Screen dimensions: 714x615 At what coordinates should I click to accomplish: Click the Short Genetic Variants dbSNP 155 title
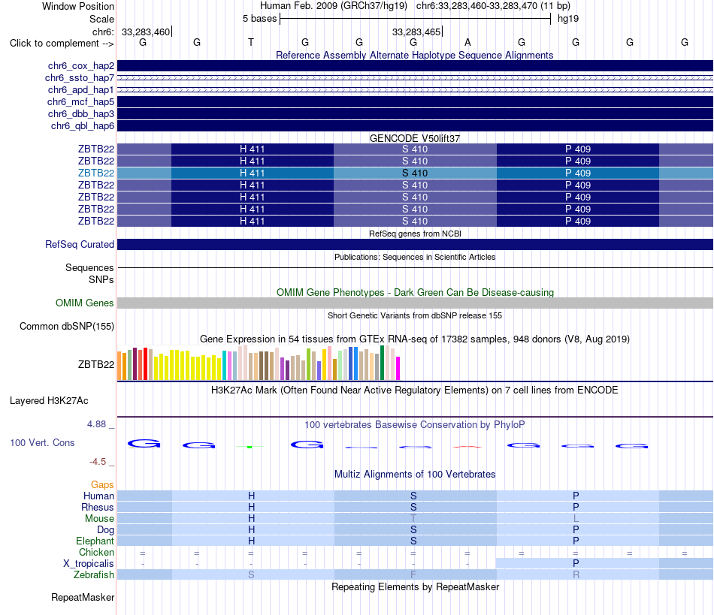pyautogui.click(x=415, y=315)
